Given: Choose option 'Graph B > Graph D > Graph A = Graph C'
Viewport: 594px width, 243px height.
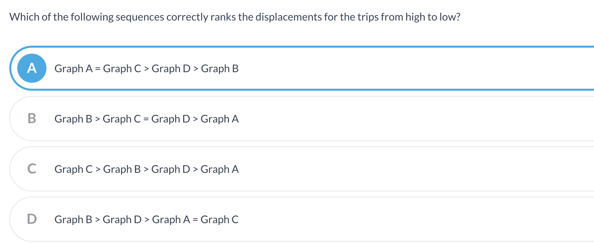Looking at the screenshot, I should 147,219.
